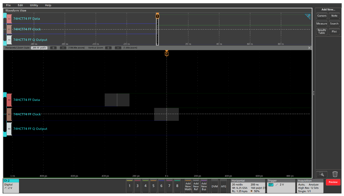Open the Add New Math badge
The image size is (344, 196).
(188, 185)
